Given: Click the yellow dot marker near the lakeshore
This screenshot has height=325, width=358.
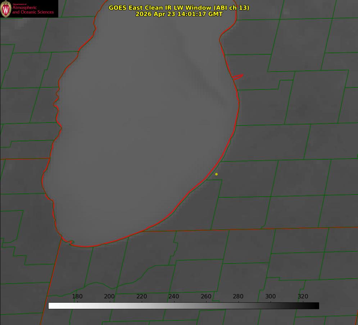Looking at the screenshot, I should [x=216, y=174].
